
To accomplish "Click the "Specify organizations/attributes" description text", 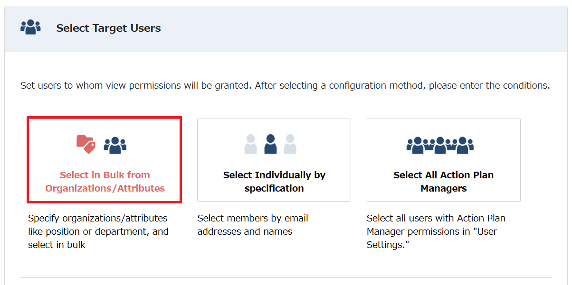I will 98,219.
